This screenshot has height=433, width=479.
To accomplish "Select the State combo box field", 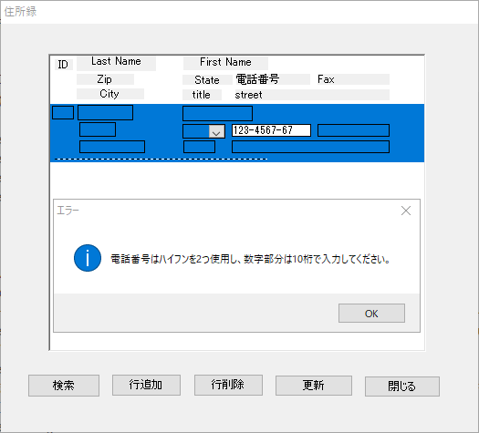I will (203, 131).
